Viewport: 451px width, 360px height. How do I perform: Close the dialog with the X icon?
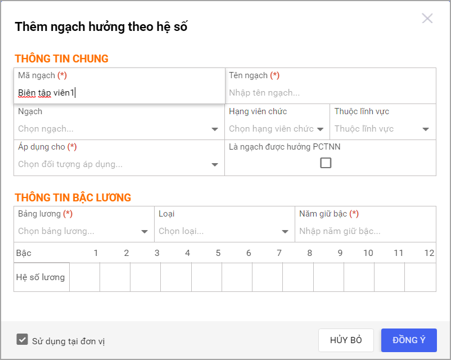[427, 19]
